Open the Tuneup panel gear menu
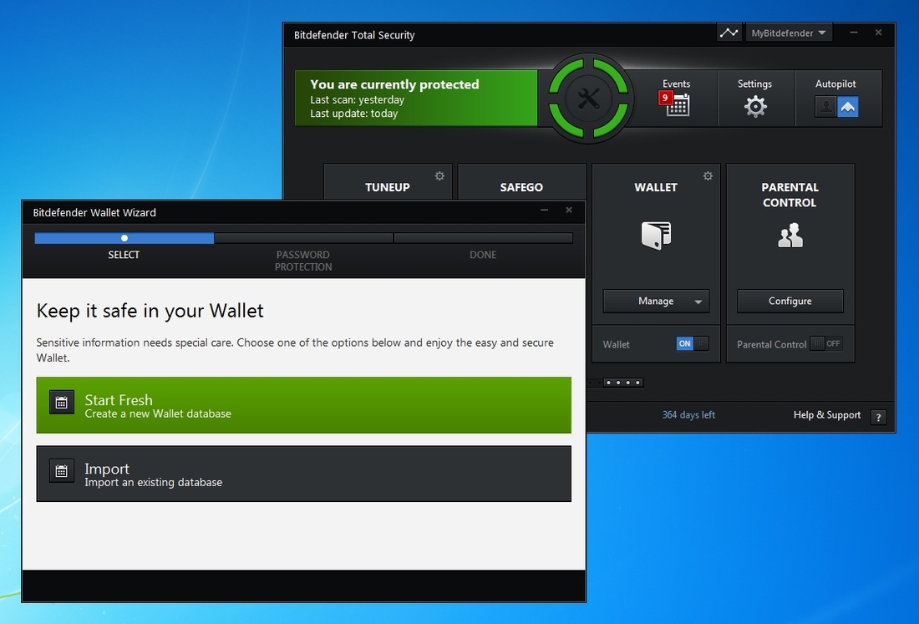919x624 pixels. point(439,176)
